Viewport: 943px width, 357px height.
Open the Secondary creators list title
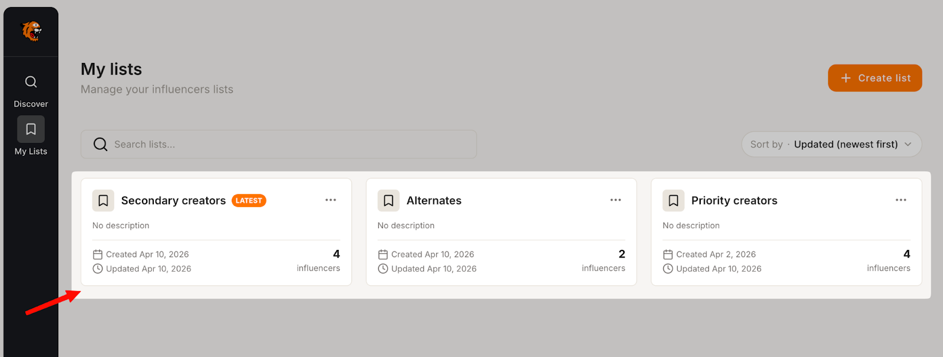click(173, 201)
